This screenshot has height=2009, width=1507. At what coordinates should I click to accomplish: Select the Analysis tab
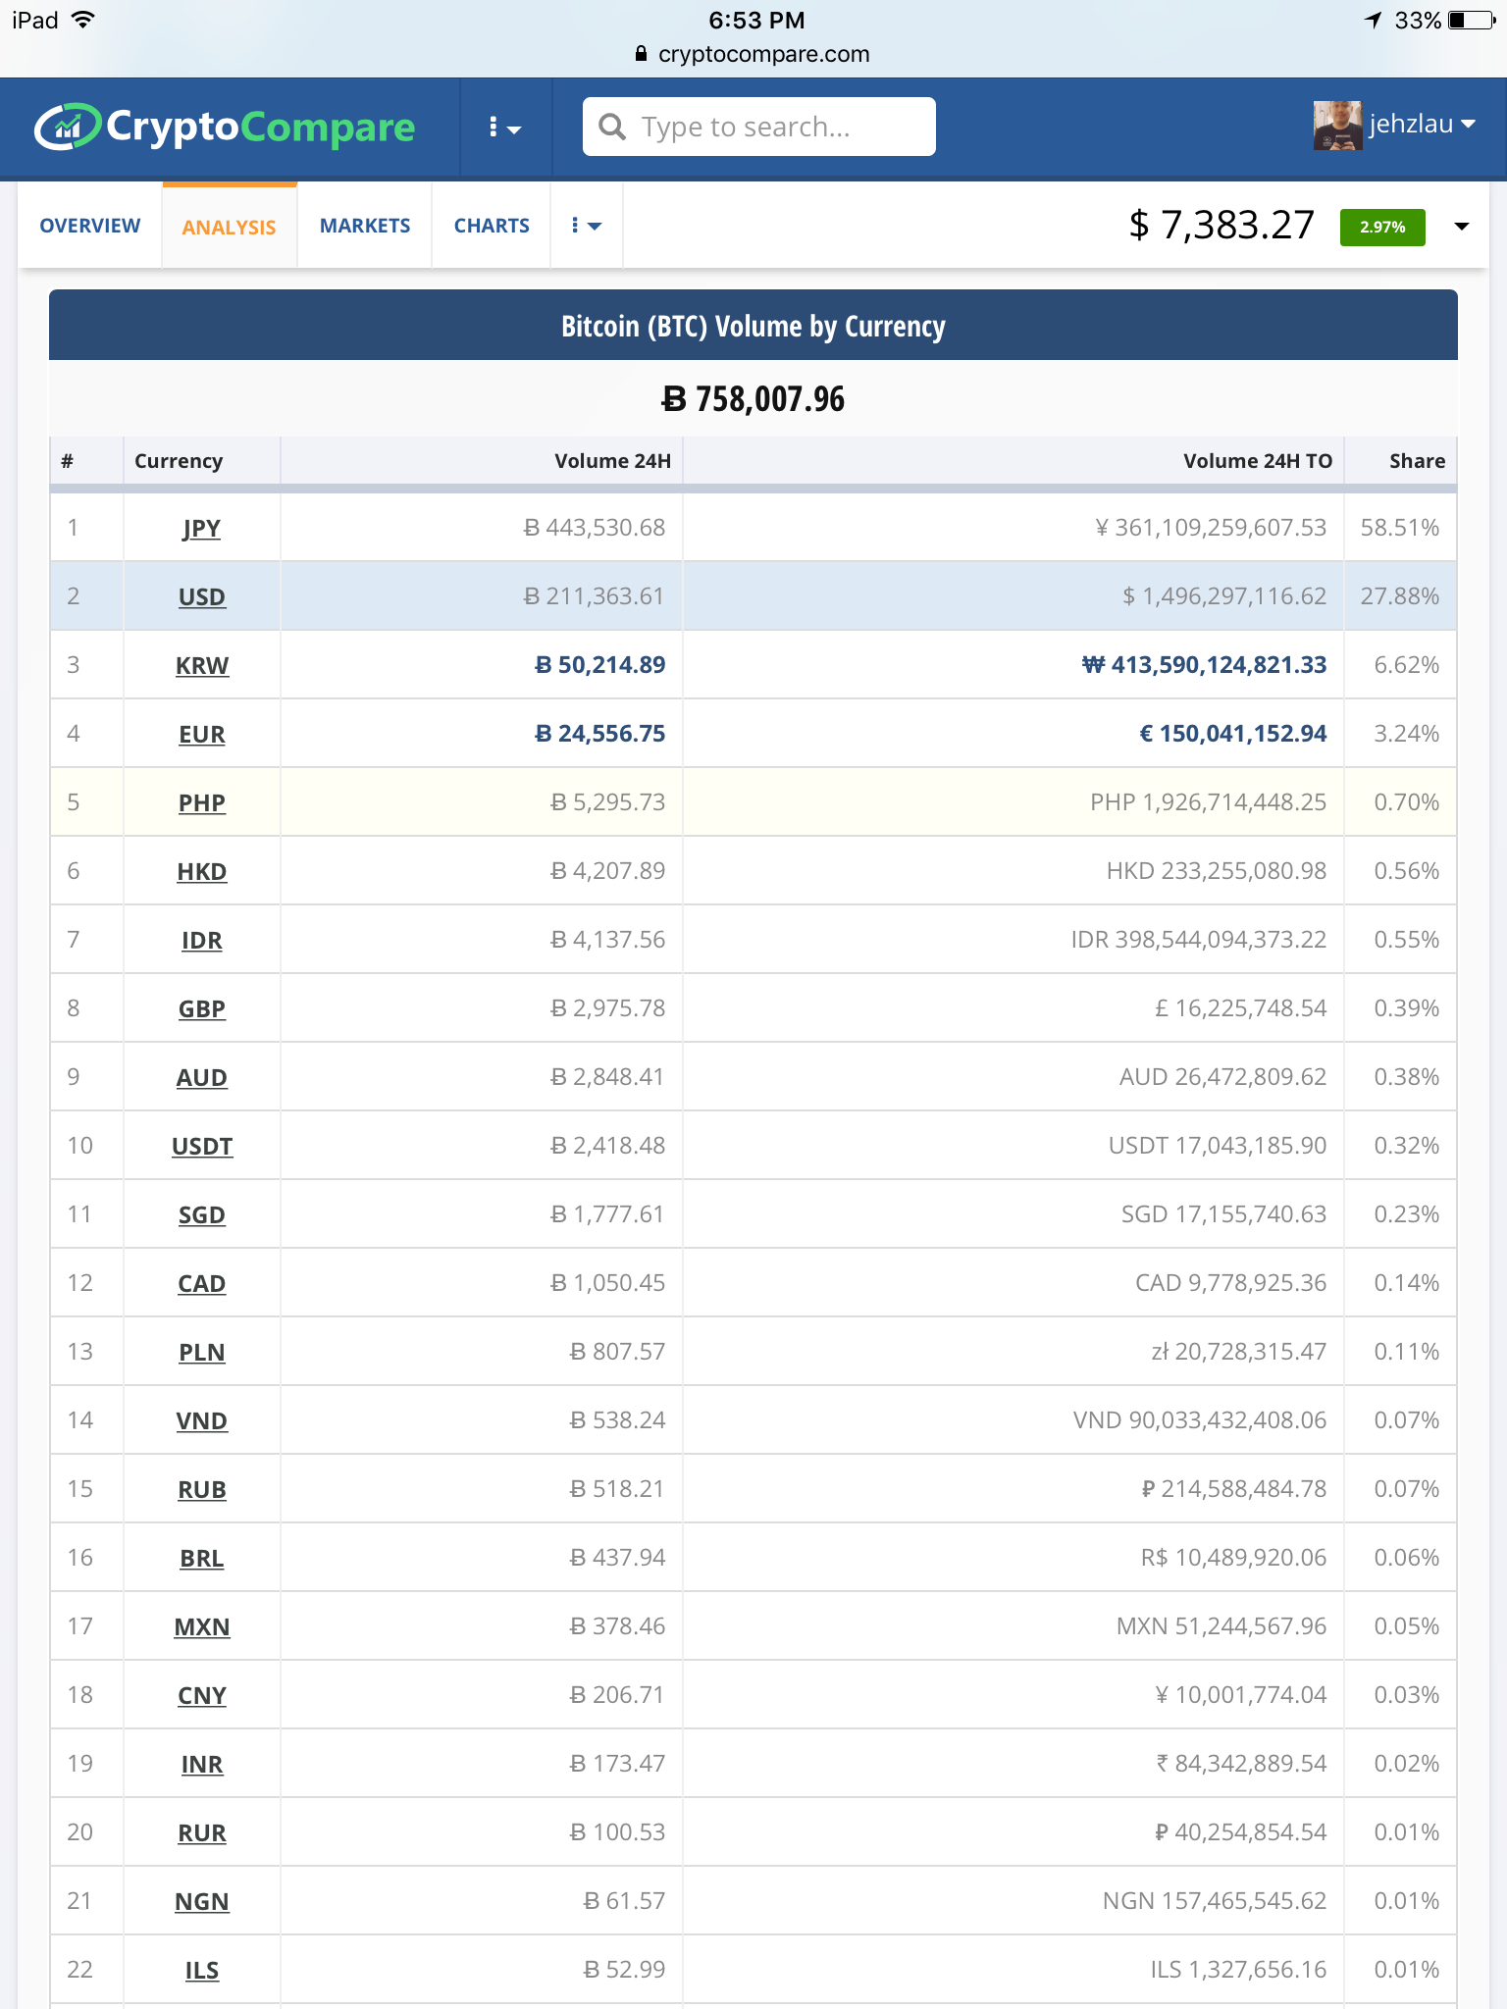[229, 228]
